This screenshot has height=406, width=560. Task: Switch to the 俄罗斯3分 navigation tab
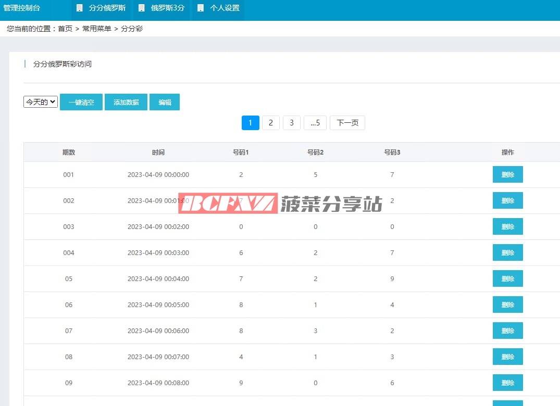tap(168, 8)
